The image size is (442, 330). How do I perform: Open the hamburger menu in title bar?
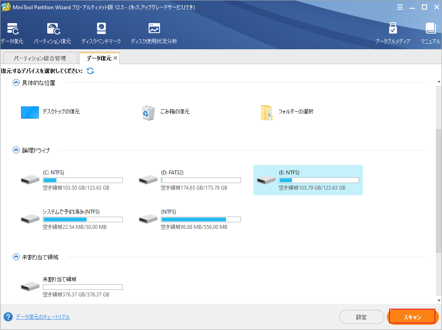click(400, 7)
